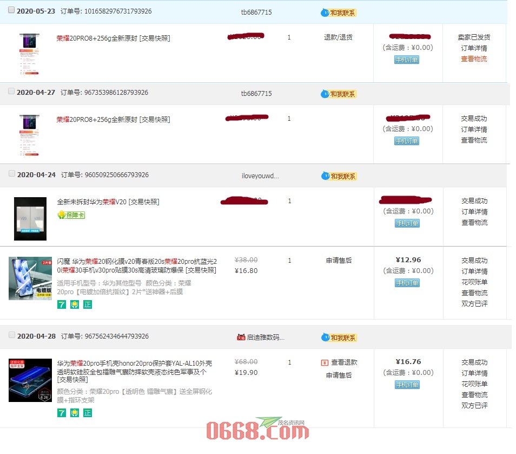Click the 手机订单 badge under ¥12.96
Screen dimensions: 516x454
[407, 283]
